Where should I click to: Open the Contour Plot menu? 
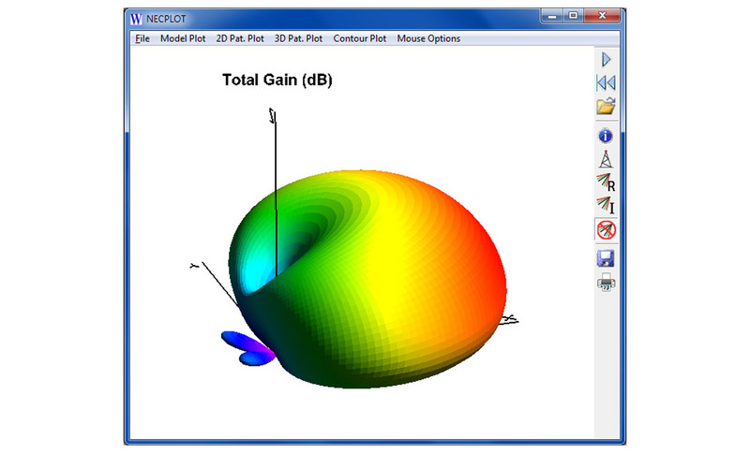click(x=360, y=38)
